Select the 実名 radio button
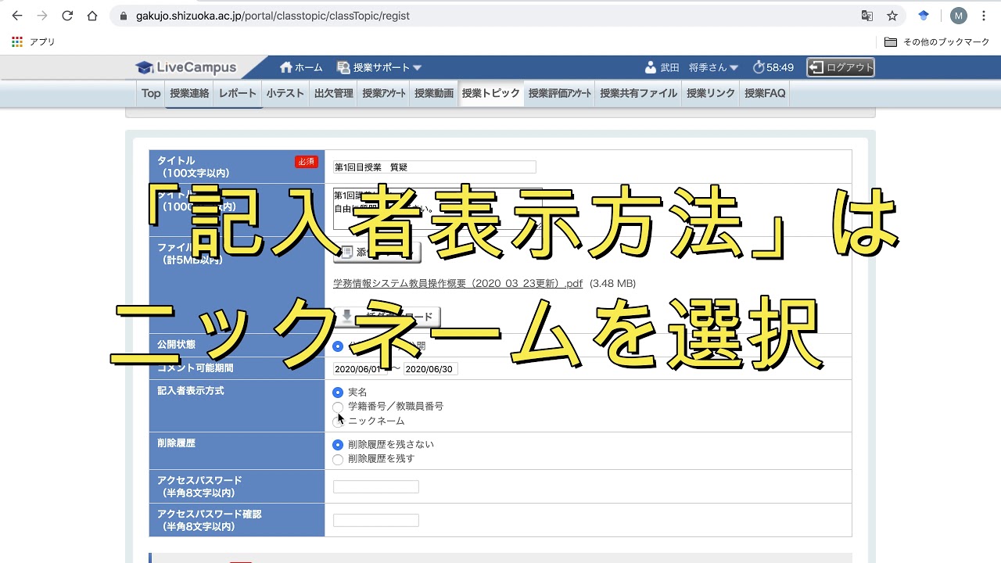Image resolution: width=1001 pixels, height=563 pixels. [338, 393]
